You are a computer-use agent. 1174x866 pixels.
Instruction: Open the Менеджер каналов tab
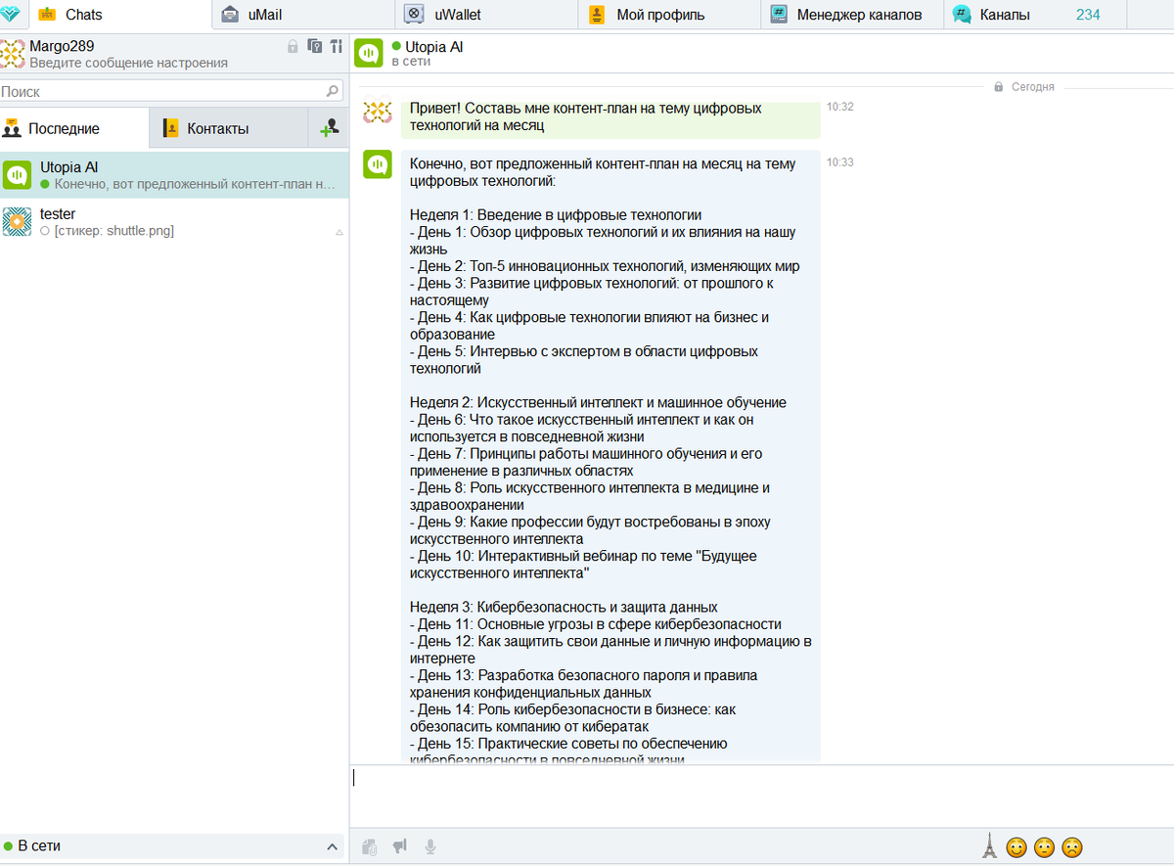(853, 15)
